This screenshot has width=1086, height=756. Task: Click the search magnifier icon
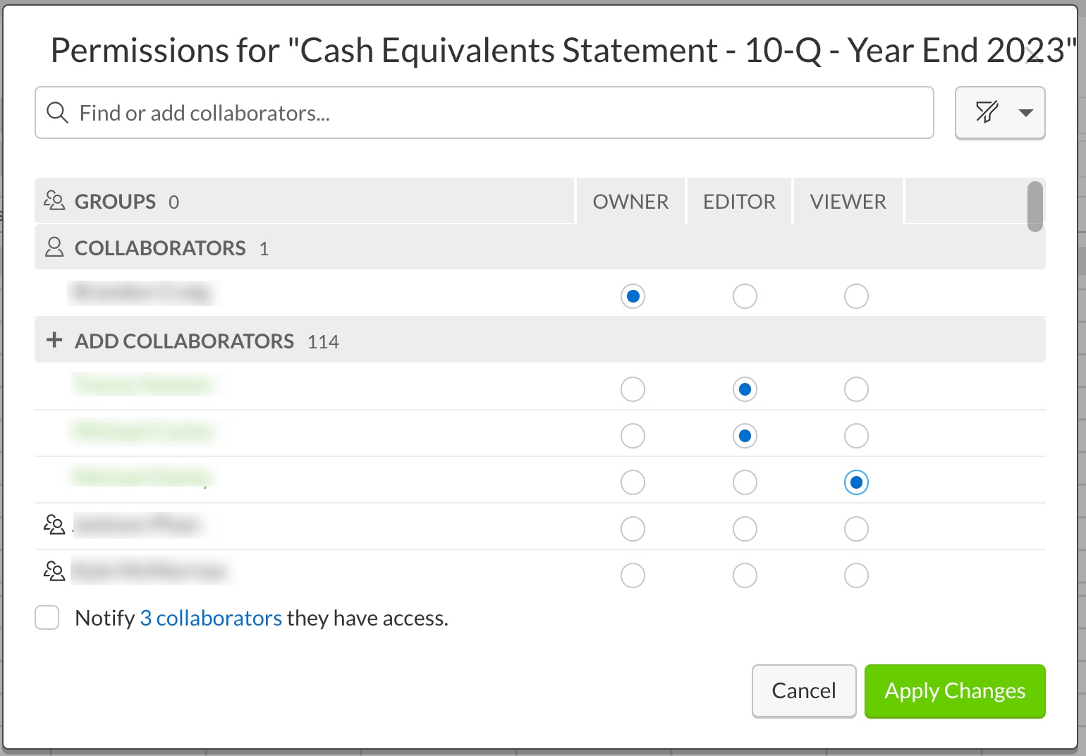pyautogui.click(x=57, y=113)
